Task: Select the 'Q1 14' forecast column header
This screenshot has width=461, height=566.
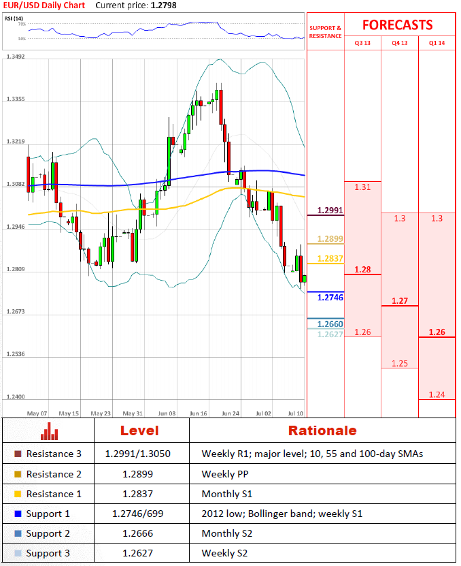Action: coord(437,43)
